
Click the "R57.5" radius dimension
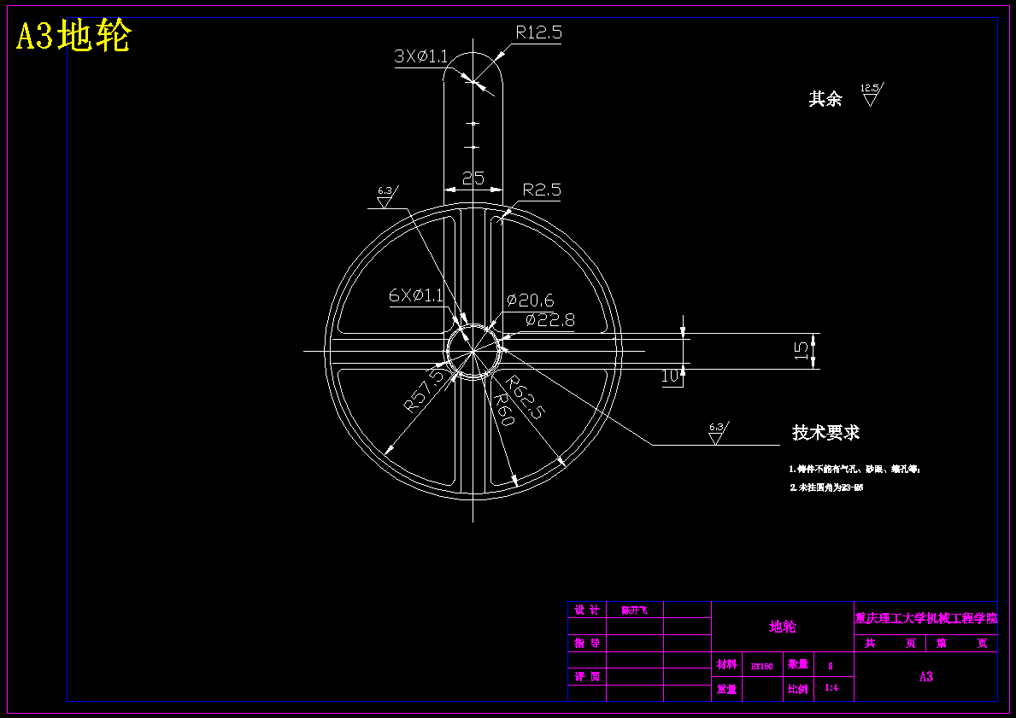click(x=425, y=390)
